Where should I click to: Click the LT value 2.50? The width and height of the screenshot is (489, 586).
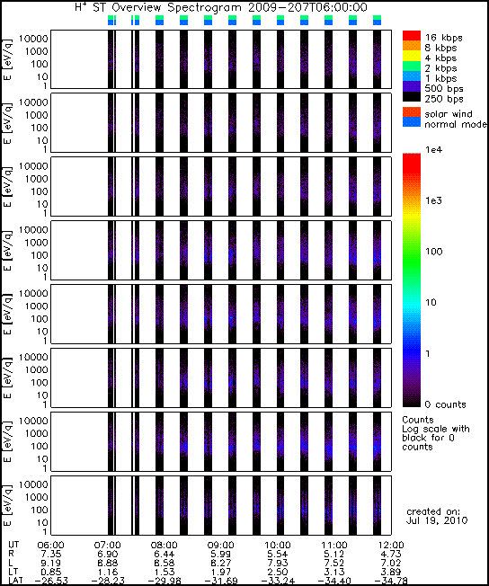click(x=278, y=573)
